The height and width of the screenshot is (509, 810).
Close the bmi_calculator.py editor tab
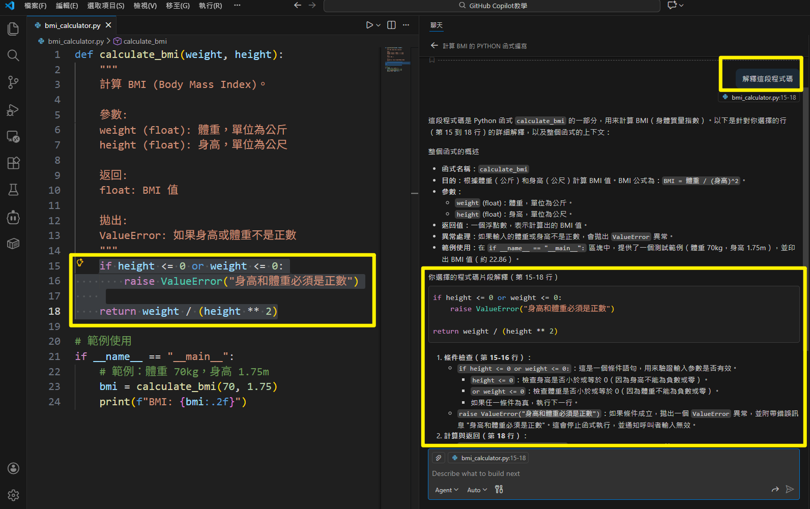[x=108, y=25]
